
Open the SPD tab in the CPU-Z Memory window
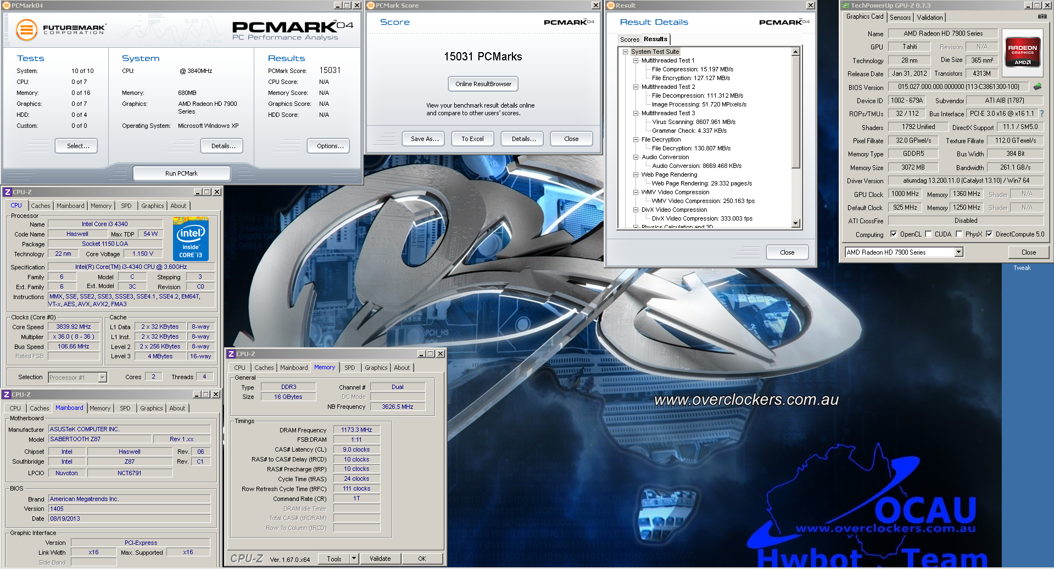[350, 368]
